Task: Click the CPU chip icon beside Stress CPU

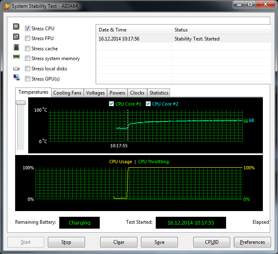Action: pyautogui.click(x=16, y=27)
